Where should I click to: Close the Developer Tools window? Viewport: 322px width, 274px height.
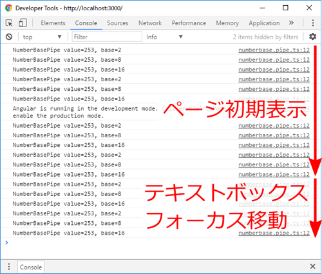309,8
